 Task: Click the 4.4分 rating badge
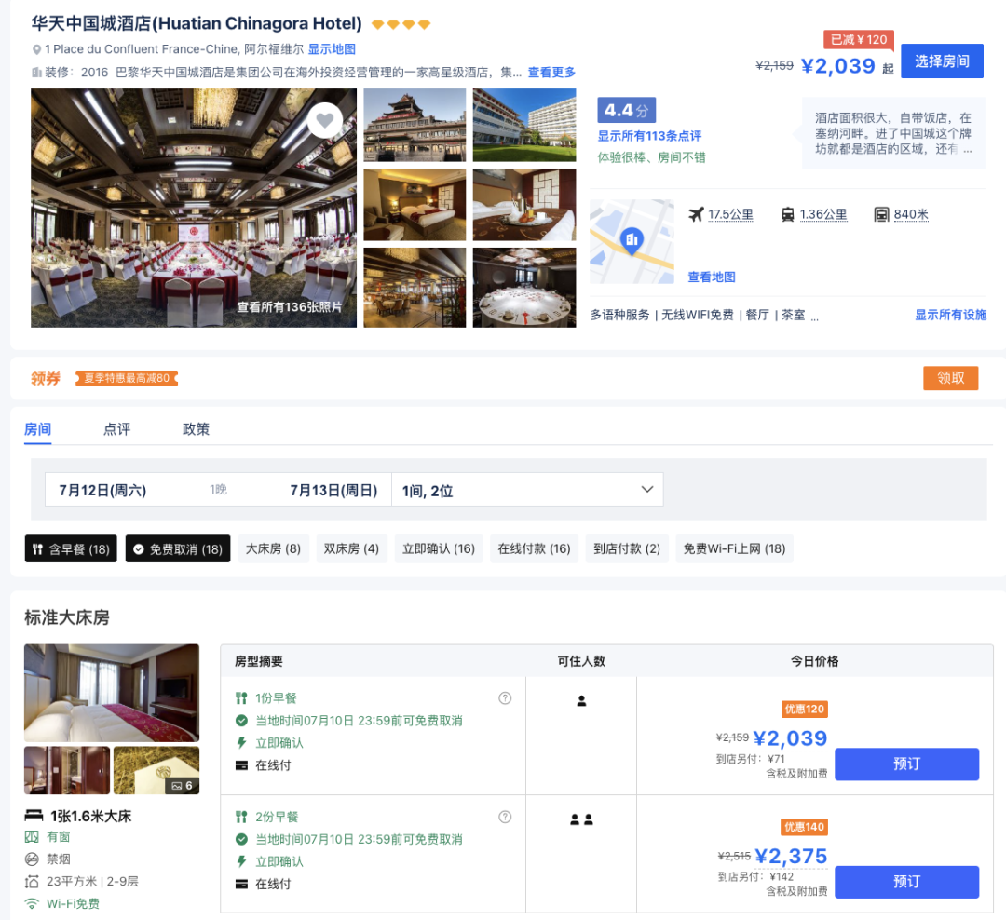(x=626, y=111)
